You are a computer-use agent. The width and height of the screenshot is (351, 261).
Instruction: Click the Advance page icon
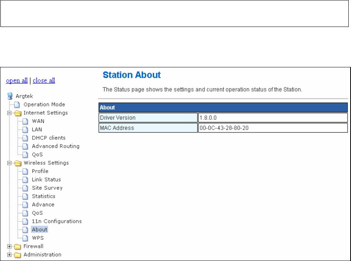pyautogui.click(x=25, y=205)
